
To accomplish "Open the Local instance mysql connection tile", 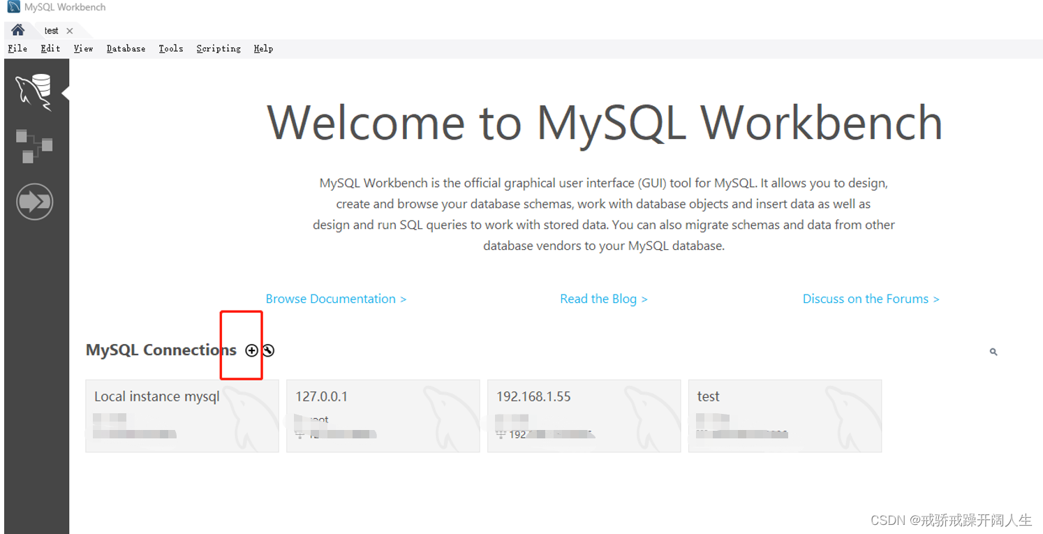I will (182, 415).
